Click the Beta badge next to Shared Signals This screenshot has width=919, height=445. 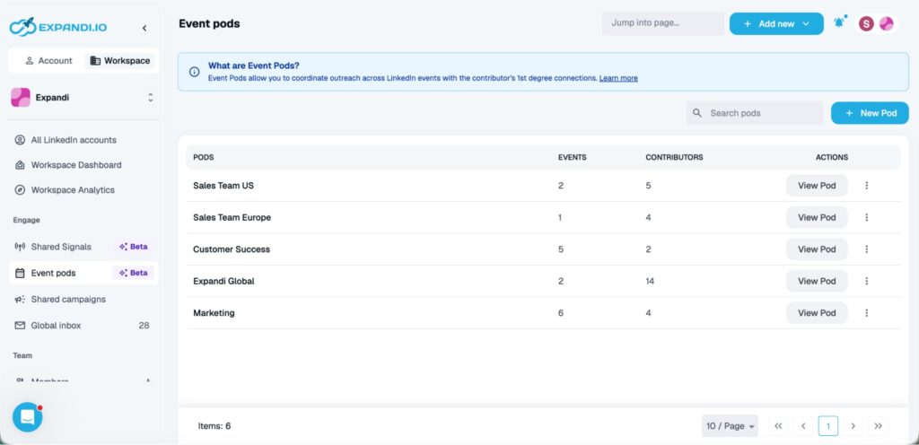click(133, 247)
